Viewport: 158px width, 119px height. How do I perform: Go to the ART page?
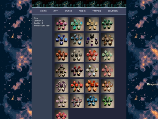(x=56, y=11)
